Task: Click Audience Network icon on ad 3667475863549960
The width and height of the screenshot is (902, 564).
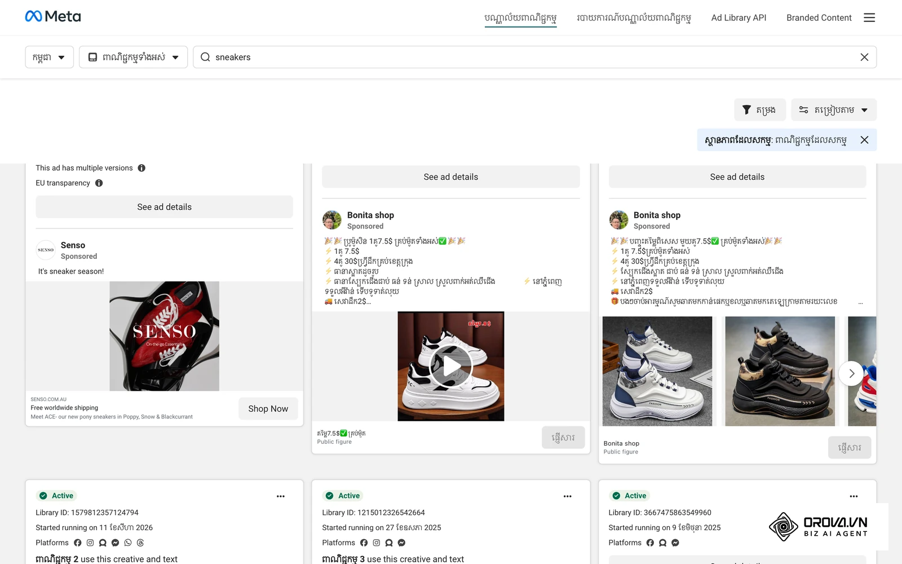Action: (662, 543)
